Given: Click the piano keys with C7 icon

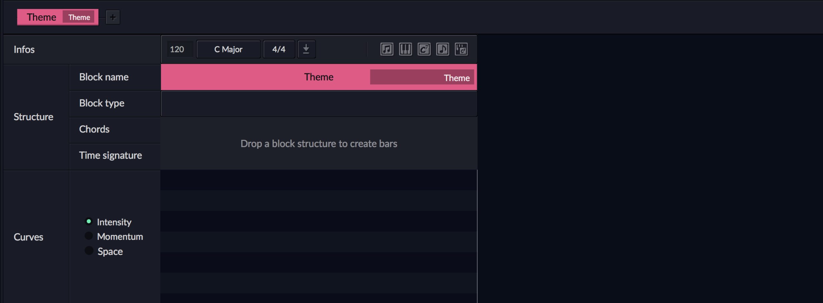Looking at the screenshot, I should coord(462,49).
